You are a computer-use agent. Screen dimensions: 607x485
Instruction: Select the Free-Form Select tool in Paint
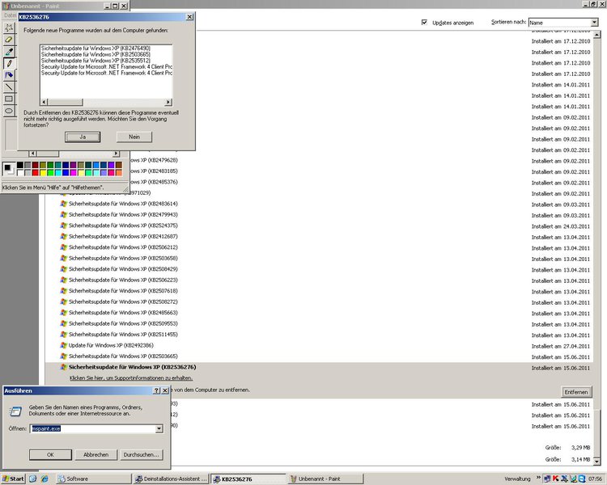point(9,27)
